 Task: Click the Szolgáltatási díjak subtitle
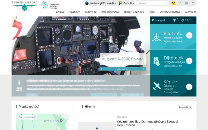point(174,62)
